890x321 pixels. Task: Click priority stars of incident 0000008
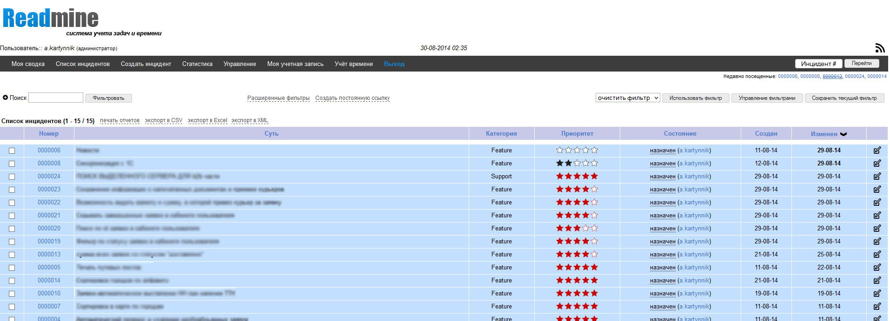pos(577,163)
